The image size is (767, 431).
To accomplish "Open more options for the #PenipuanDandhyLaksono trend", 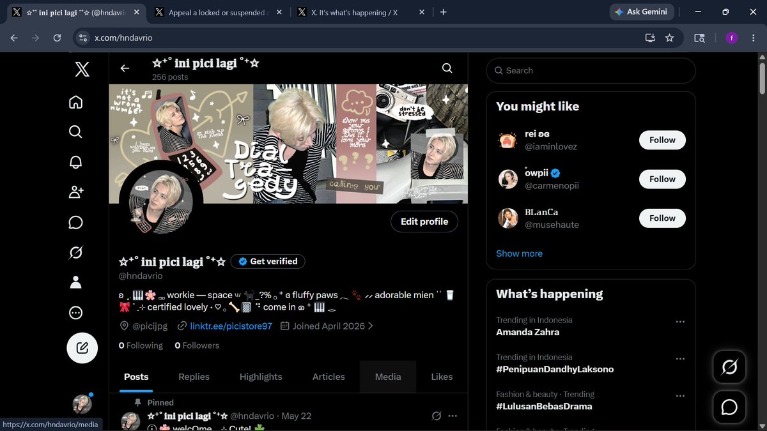I will click(680, 359).
